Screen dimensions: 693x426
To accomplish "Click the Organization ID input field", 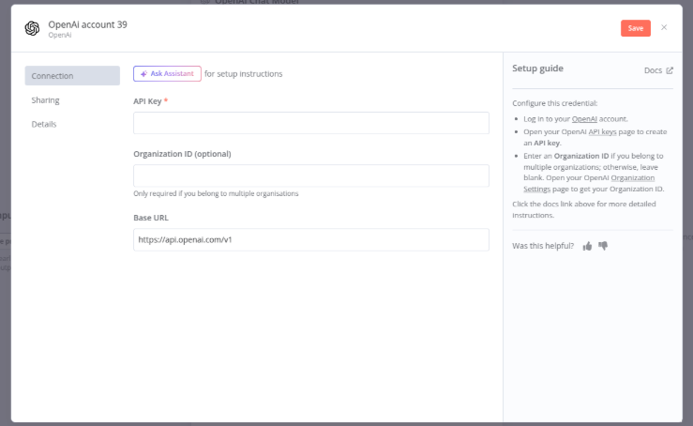I will pos(310,175).
